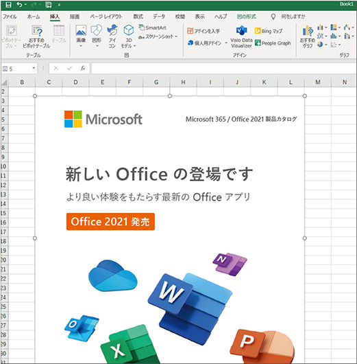Insert a SmartArt graphic
The width and height of the screenshot is (357, 364).
(153, 27)
